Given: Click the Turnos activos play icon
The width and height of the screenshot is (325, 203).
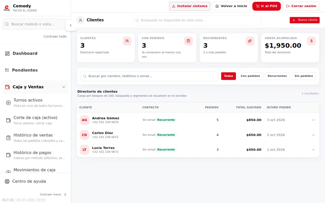Looking at the screenshot, I should point(8,103).
